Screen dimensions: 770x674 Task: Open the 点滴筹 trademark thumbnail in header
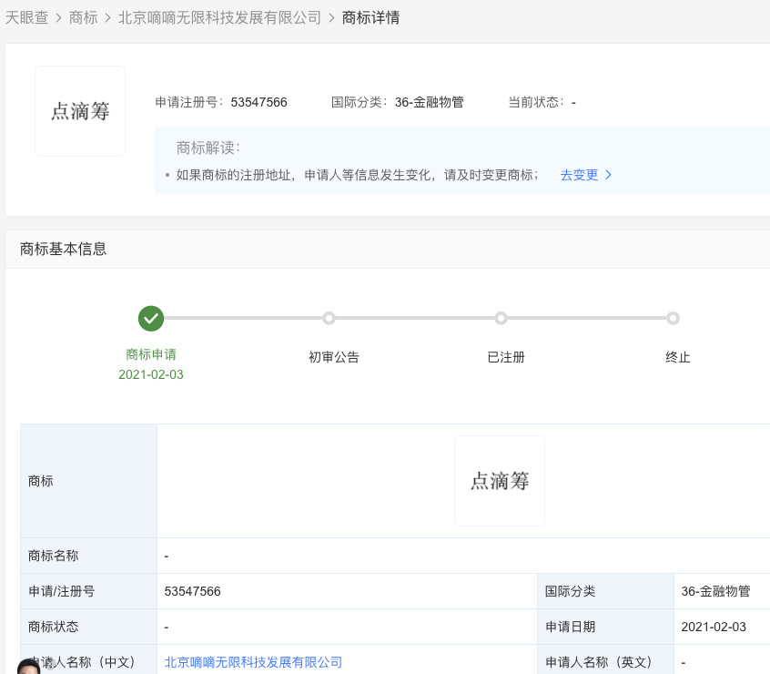click(x=80, y=111)
